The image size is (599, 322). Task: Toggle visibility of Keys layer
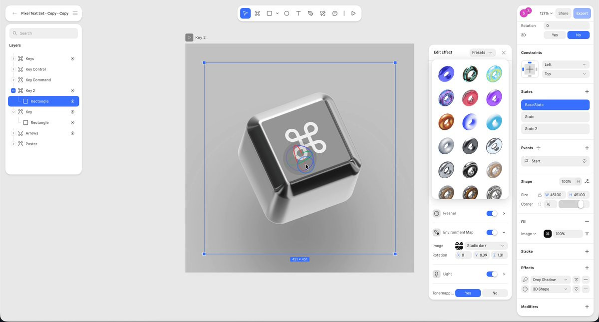click(x=72, y=58)
